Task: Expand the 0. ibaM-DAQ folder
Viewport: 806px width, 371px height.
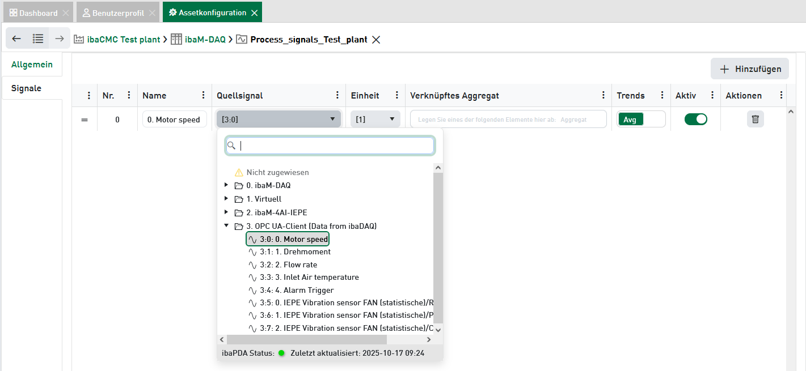Action: pyautogui.click(x=226, y=185)
